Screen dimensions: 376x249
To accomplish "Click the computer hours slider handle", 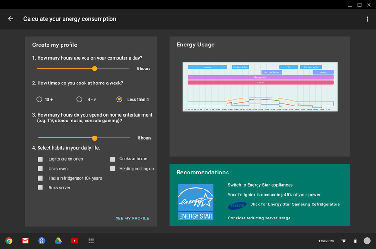I will coord(94,68).
